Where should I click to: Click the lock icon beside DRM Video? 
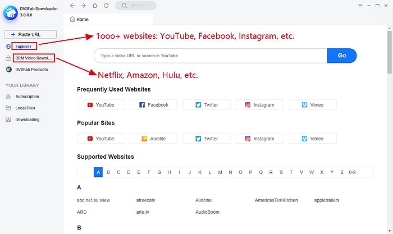pos(8,58)
